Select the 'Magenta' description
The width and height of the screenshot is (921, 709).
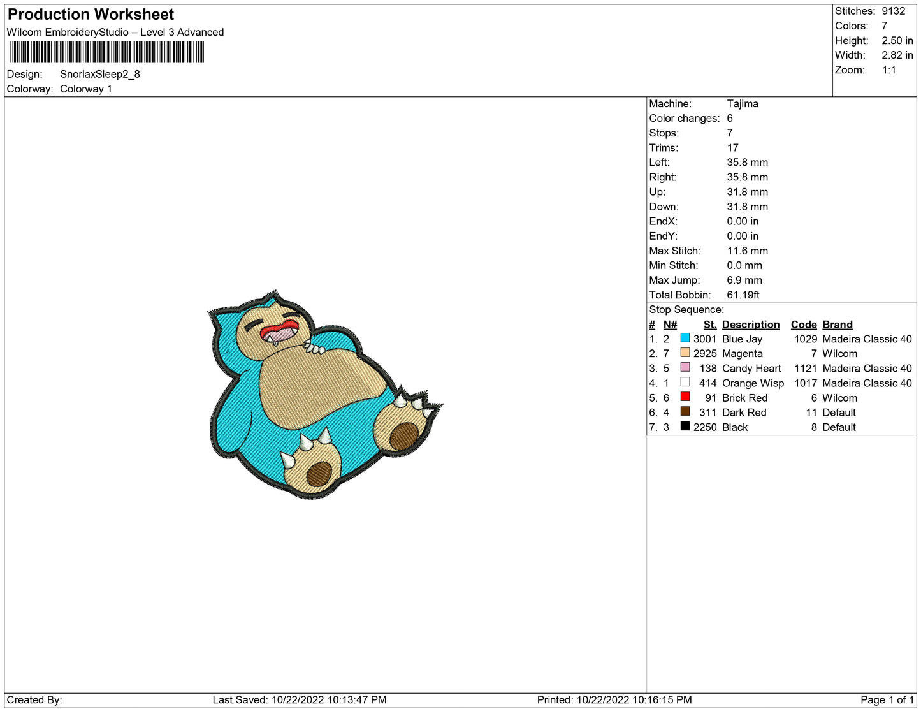743,354
